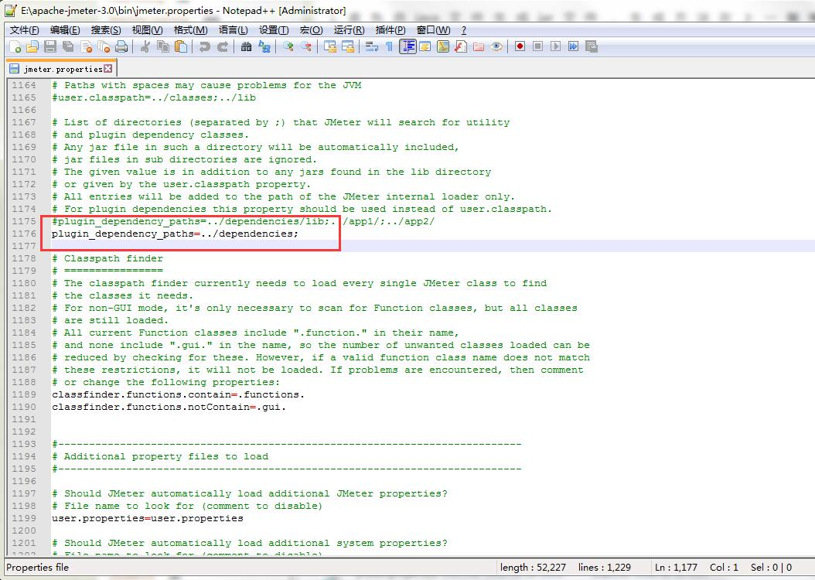Click the Stop recording macro icon
This screenshot has height=580, width=815.
[538, 46]
